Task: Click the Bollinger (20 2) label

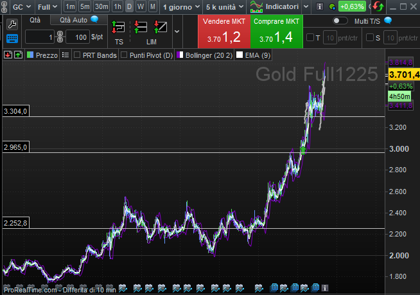Action: tap(209, 55)
